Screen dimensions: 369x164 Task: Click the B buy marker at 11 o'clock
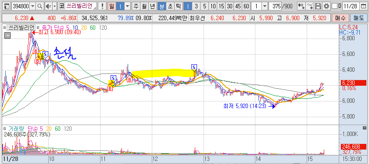point(110,88)
